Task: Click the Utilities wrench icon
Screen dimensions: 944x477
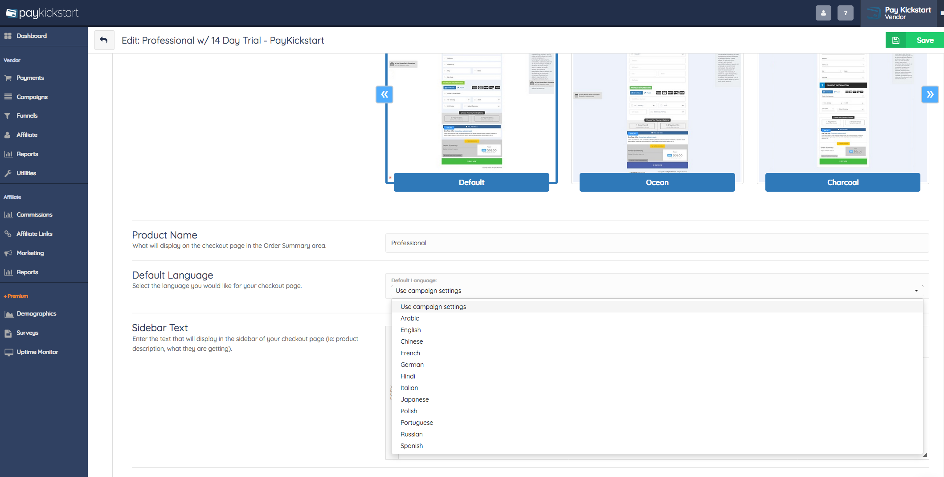Action: pos(8,173)
